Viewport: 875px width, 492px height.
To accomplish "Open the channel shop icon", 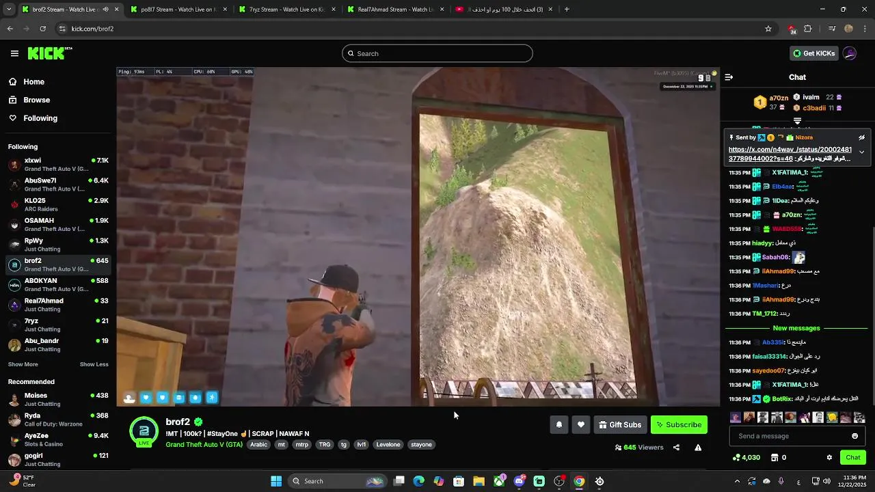I will point(775,457).
